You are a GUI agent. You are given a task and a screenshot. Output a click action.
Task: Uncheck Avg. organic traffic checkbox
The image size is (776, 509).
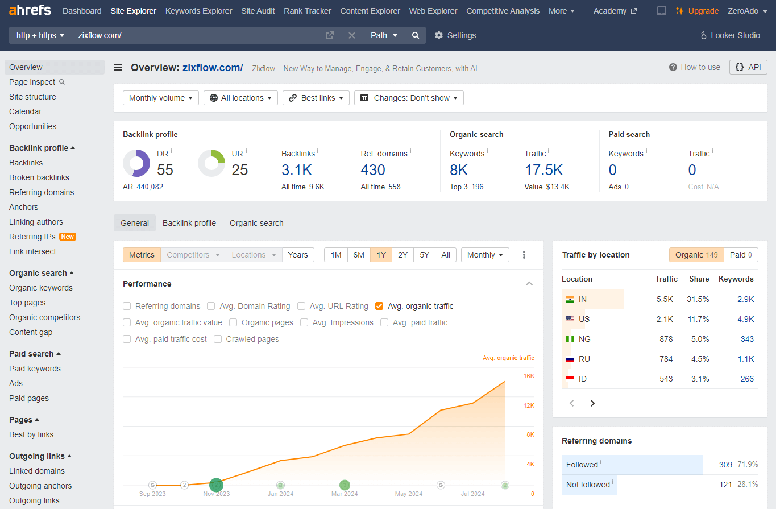379,306
